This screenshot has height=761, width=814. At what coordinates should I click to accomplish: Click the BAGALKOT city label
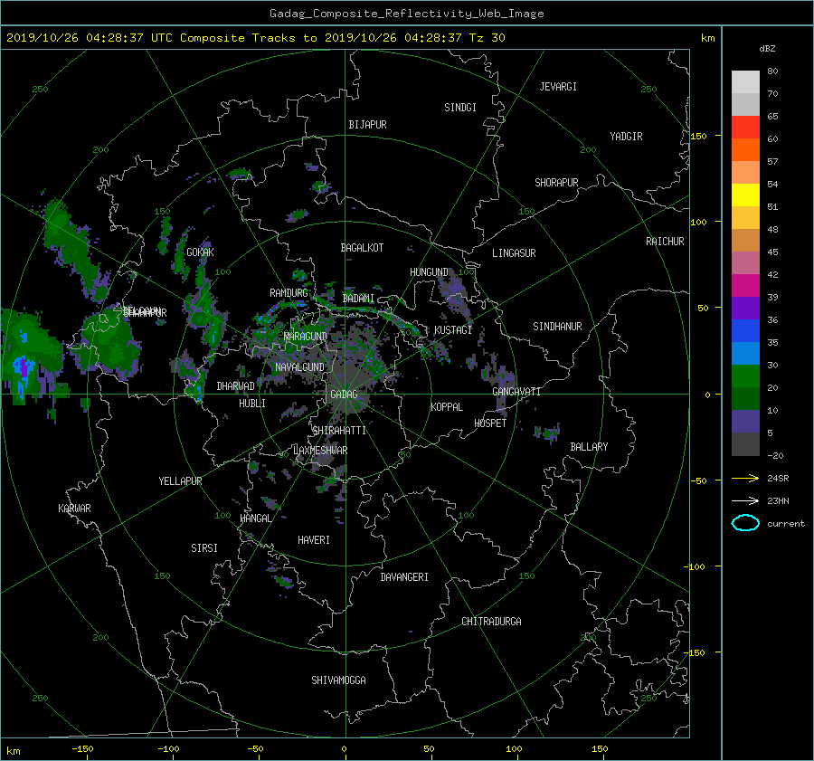click(x=362, y=248)
